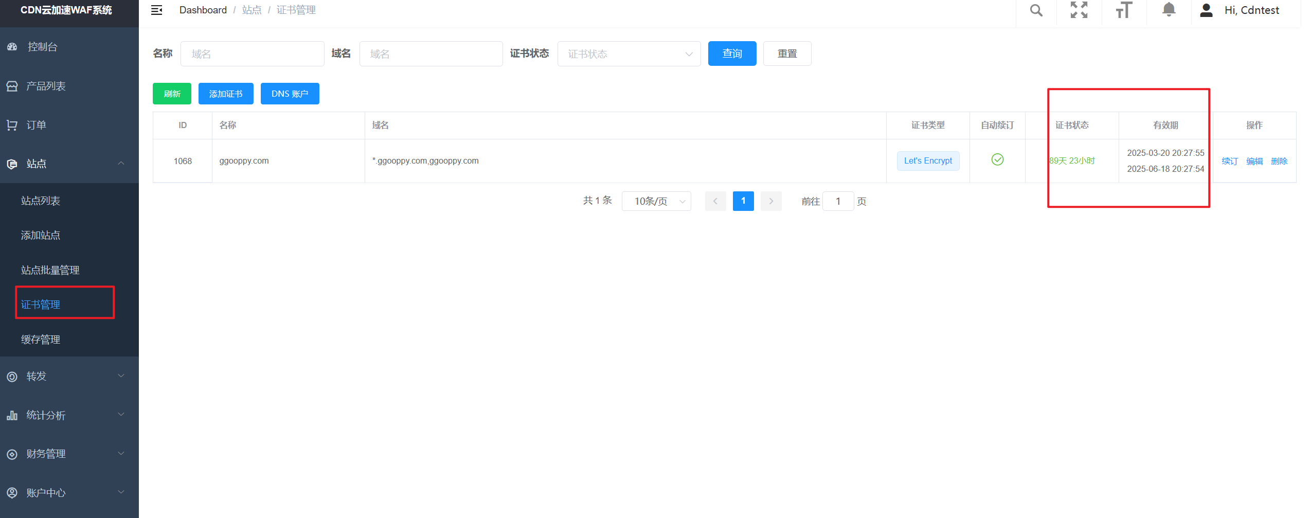Select 缓存管理 in the sidebar
The image size is (1310, 518).
[x=41, y=340]
